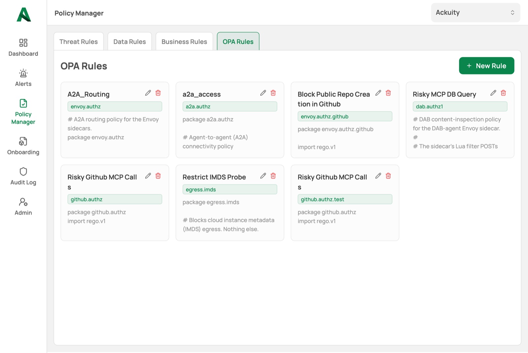This screenshot has height=353, width=528.
Task: Open Admin via the user-gear icon
Action: point(23,202)
